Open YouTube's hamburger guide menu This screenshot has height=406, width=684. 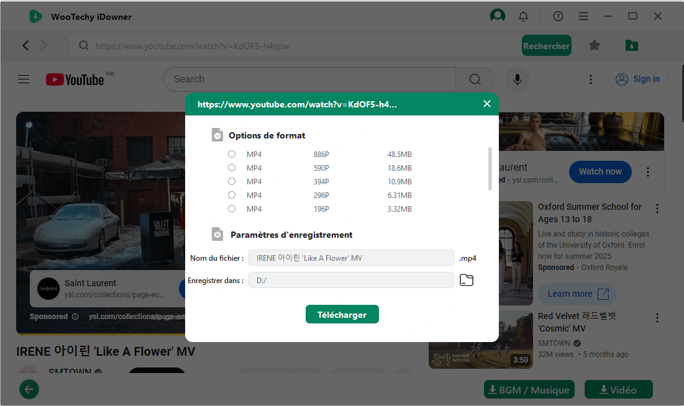point(24,79)
